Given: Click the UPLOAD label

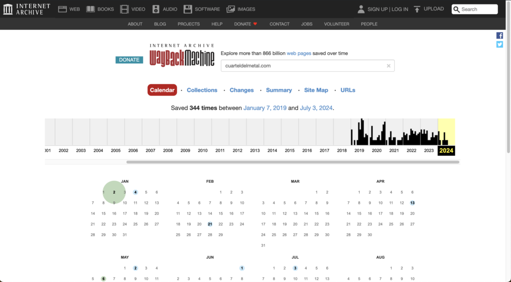Looking at the screenshot, I should (434, 9).
